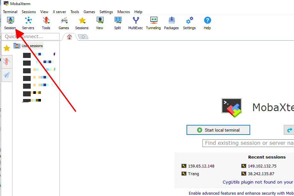
Task: Activate the MultiExec toolbar icon
Action: tap(136, 23)
